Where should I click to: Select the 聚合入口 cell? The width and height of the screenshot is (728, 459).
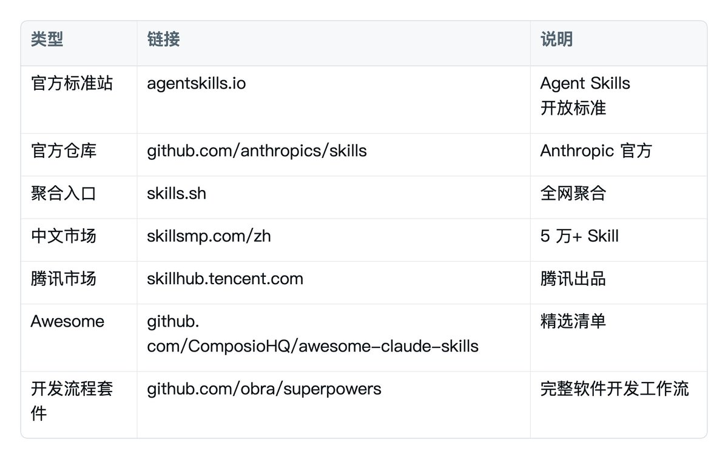point(63,193)
